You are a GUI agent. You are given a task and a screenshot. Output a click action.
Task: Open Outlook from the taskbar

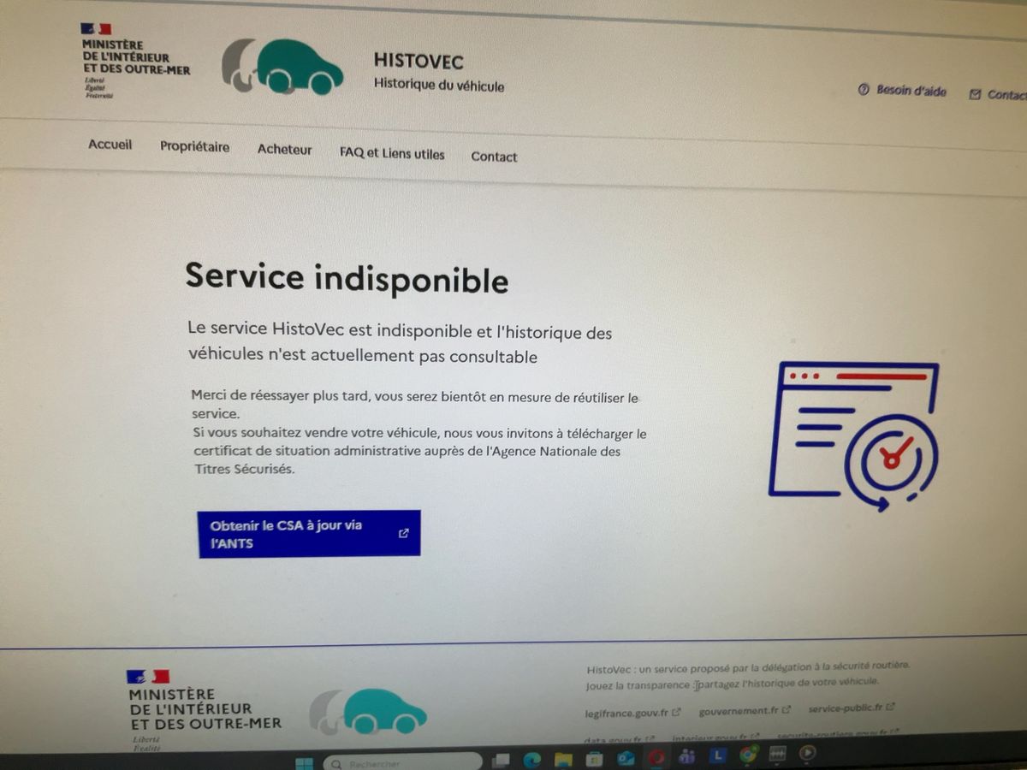[626, 759]
